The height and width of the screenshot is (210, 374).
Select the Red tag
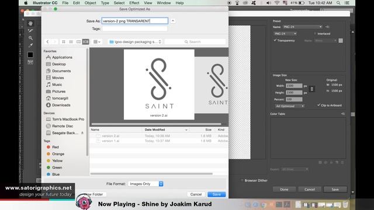coord(56,147)
